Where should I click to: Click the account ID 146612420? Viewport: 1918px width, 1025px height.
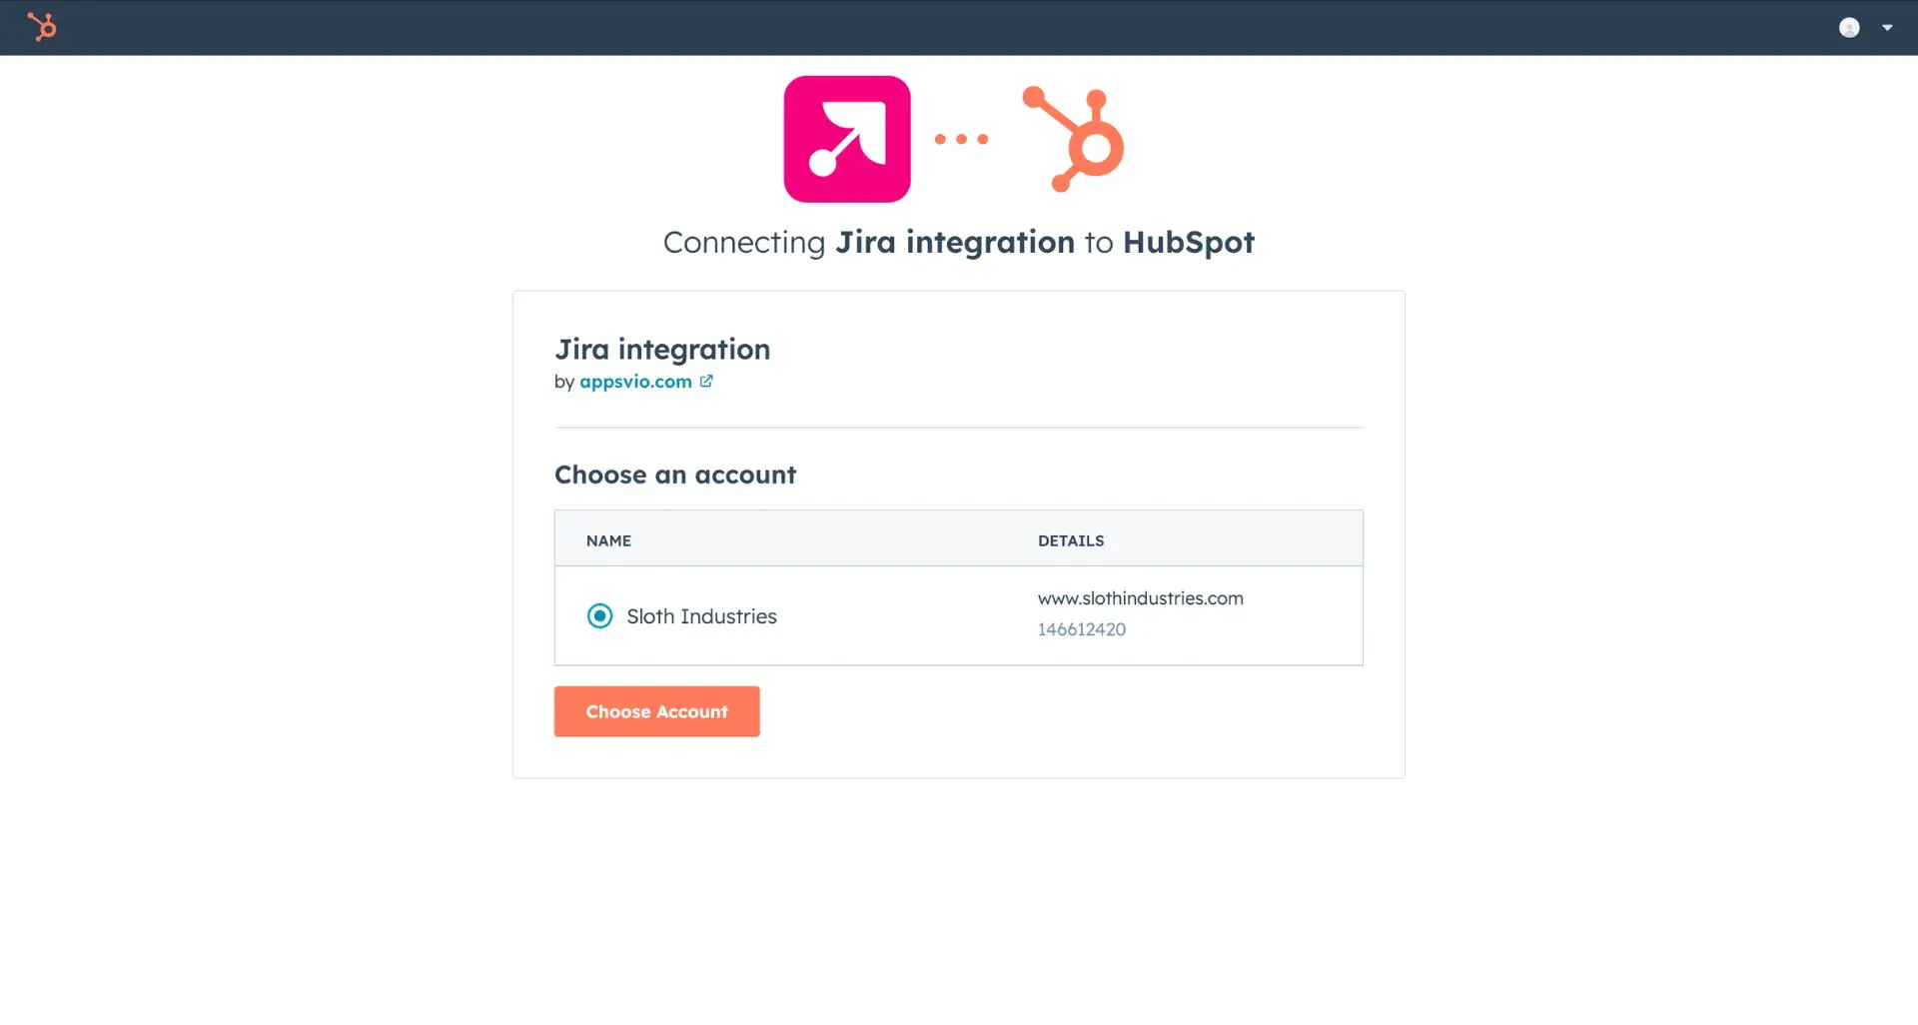tap(1082, 629)
